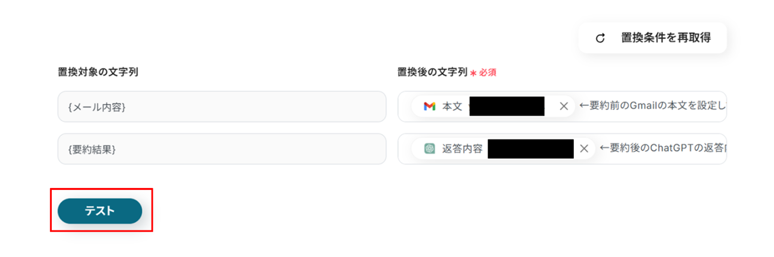This screenshot has width=774, height=257.
Task: Click the 置換対象の文字列 column label
Action: coord(98,72)
